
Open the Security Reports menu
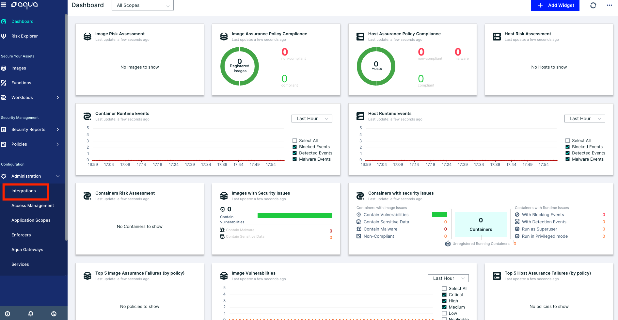point(28,129)
